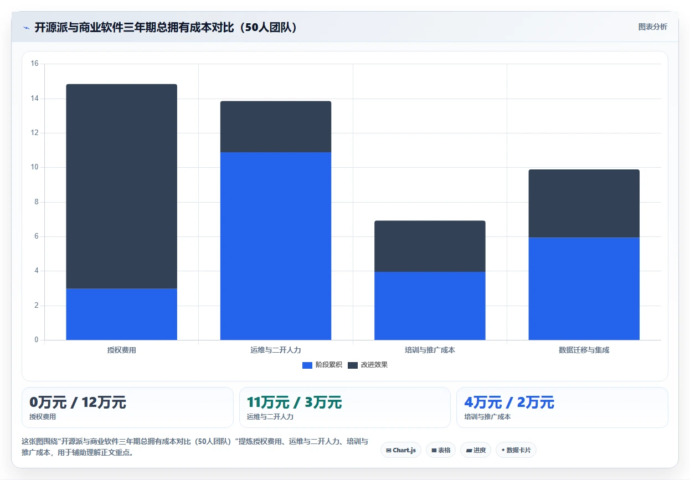Select the dark segment of 运维与二开人力 bar
This screenshot has width=690, height=480.
(276, 127)
